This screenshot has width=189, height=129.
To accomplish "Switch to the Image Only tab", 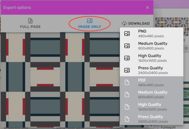I will pos(89,24).
